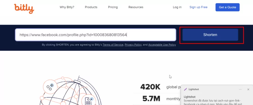Click the document icon on globe

pyautogui.click(x=89, y=101)
